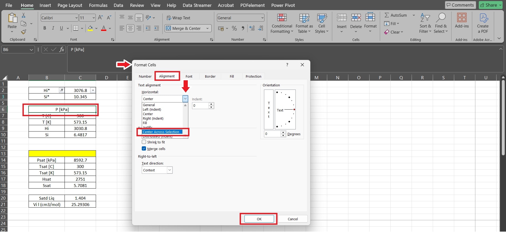Click the Insert Function fx icon

[x=62, y=49]
